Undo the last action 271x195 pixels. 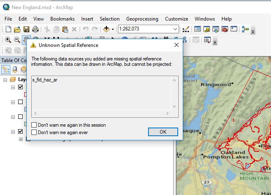point(85,29)
